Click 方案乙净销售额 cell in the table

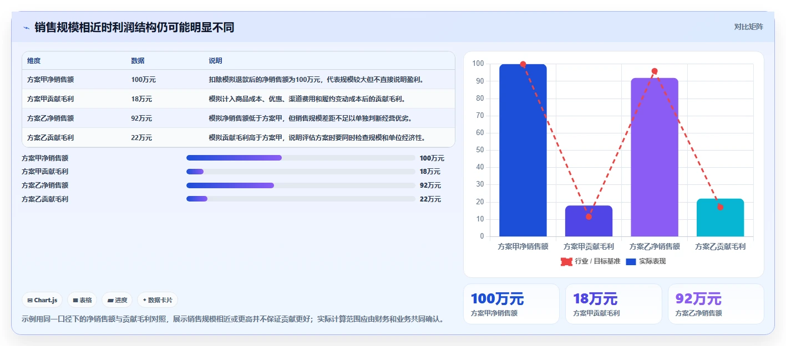(x=50, y=118)
